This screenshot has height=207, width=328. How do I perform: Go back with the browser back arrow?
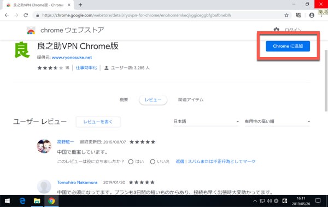[x=7, y=15]
